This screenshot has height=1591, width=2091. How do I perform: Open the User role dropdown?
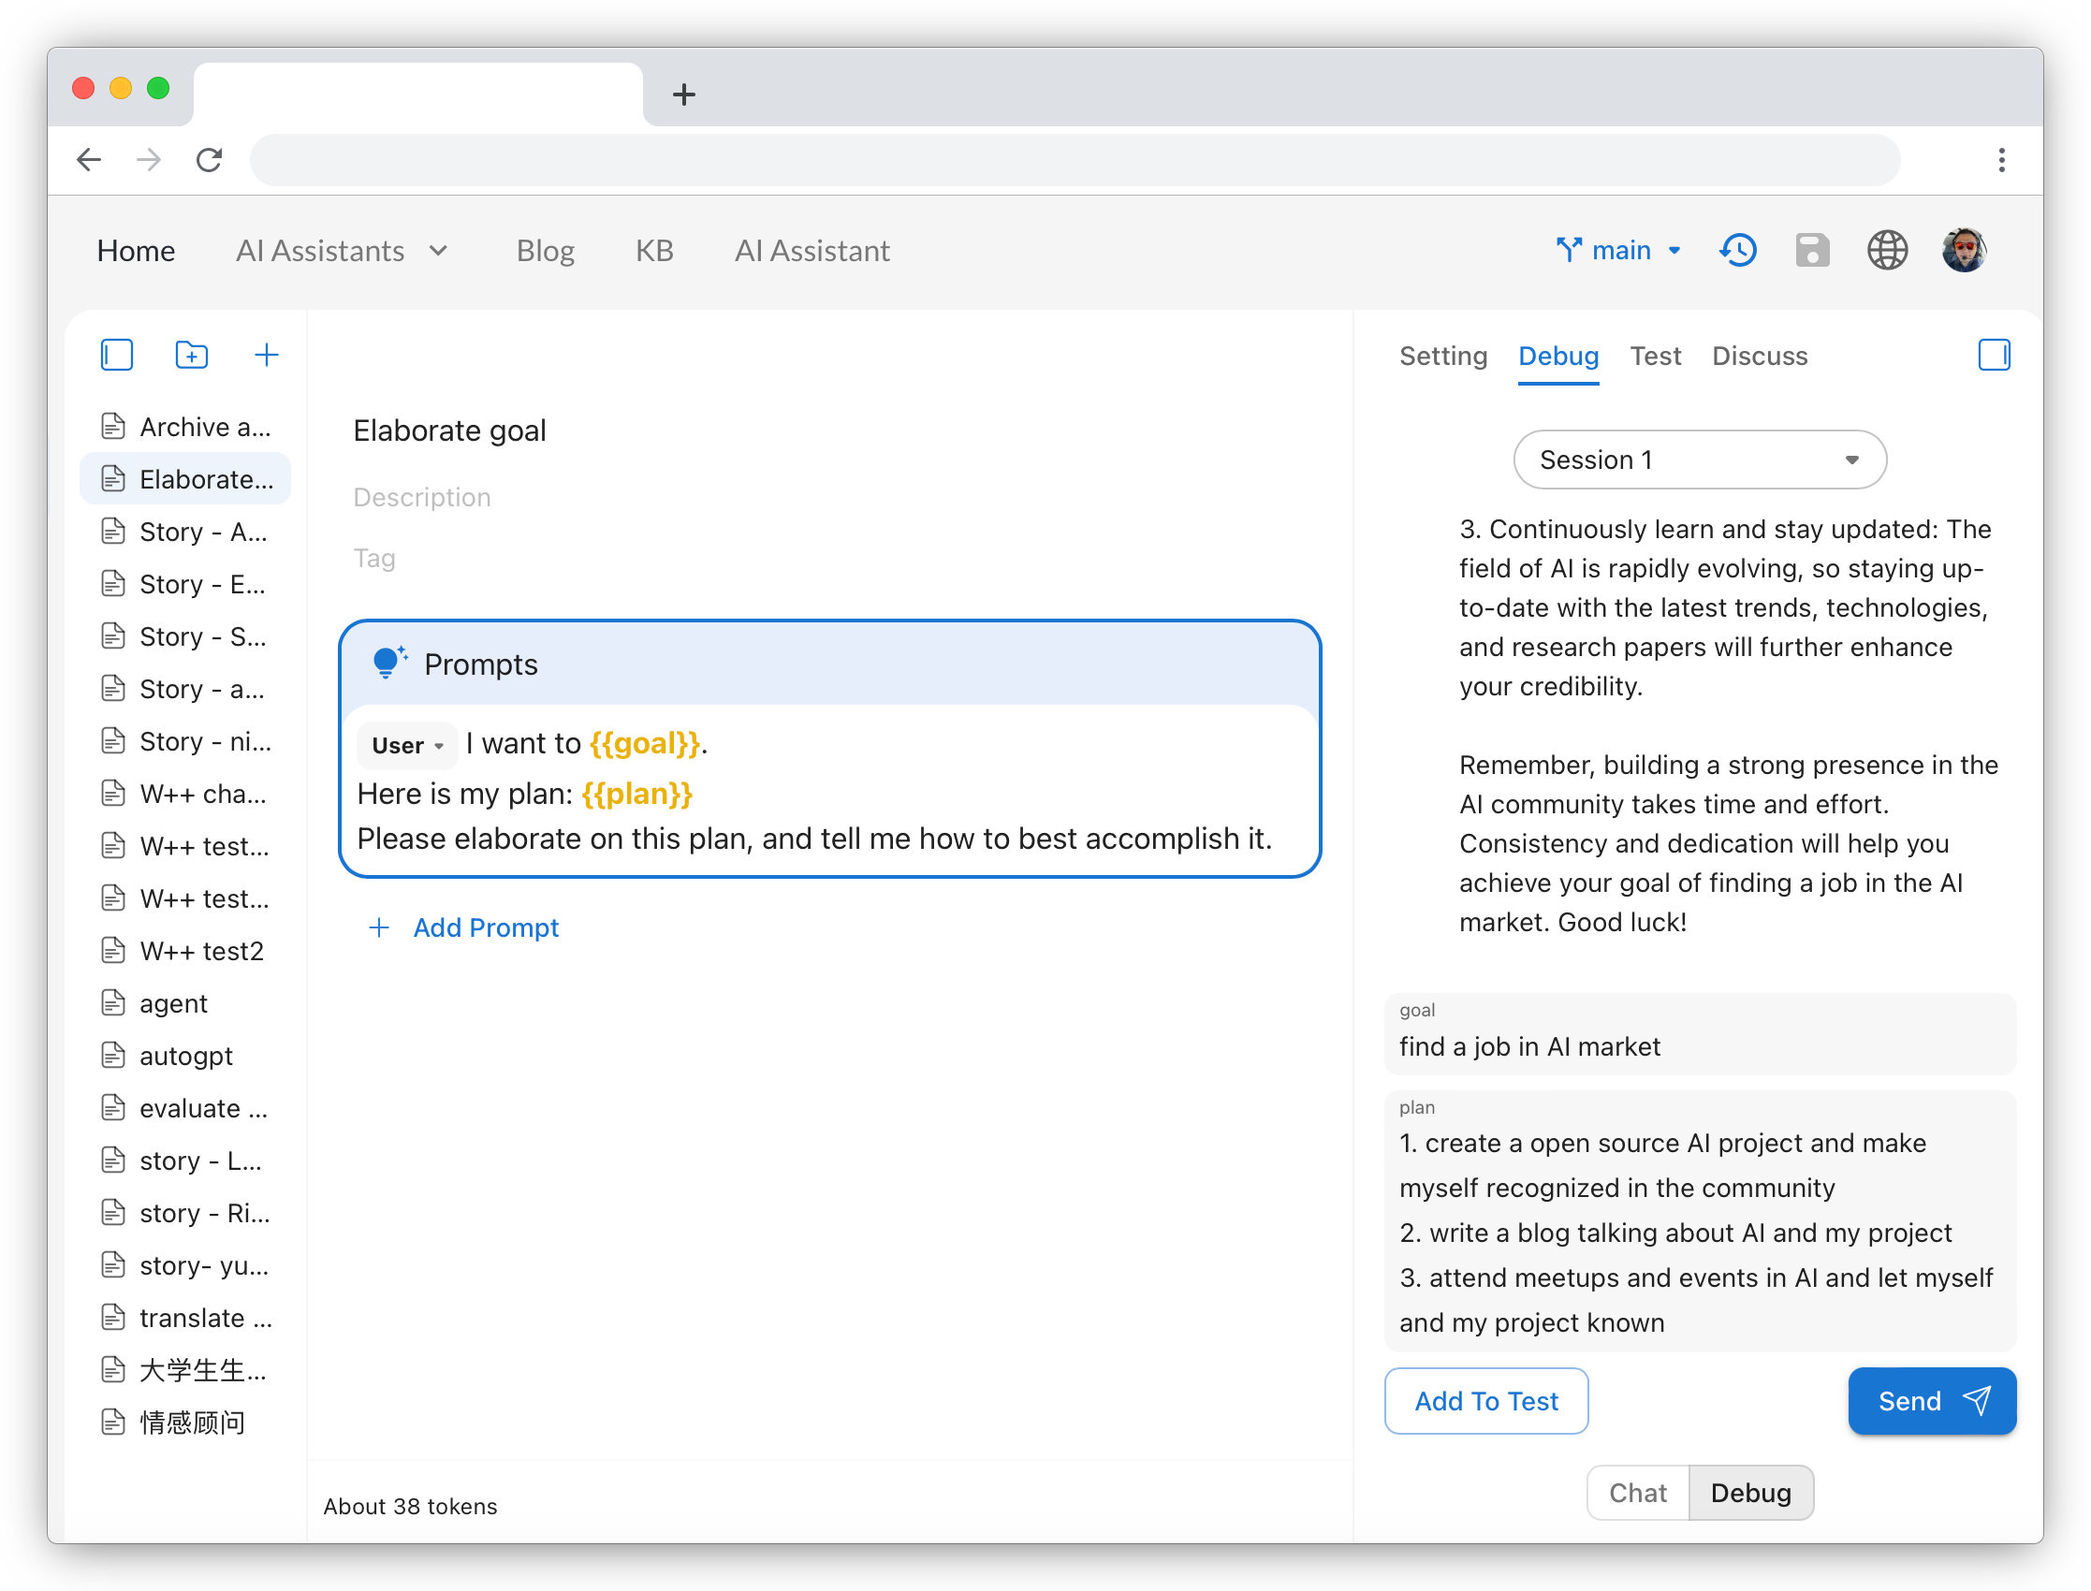pos(407,745)
